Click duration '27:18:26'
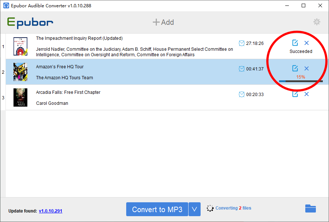 click(255, 43)
